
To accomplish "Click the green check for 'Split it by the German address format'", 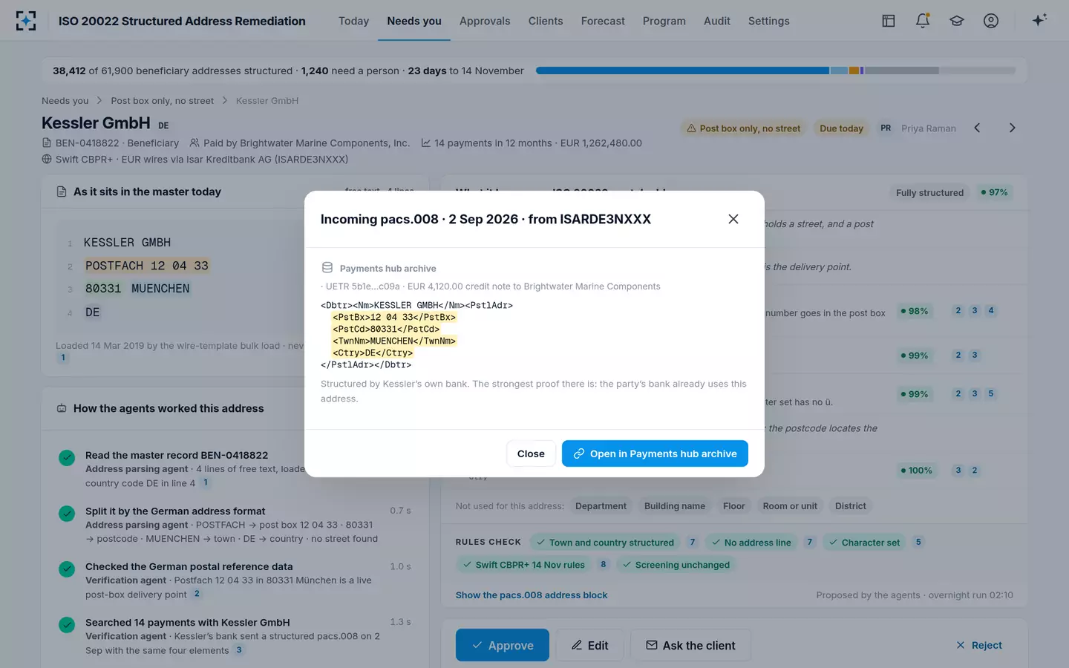I will (x=67, y=514).
